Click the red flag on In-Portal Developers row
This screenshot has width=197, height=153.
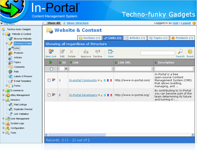point(111,95)
